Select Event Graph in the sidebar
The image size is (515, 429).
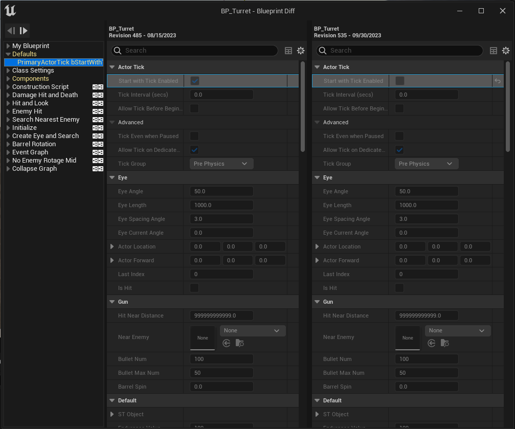click(30, 152)
